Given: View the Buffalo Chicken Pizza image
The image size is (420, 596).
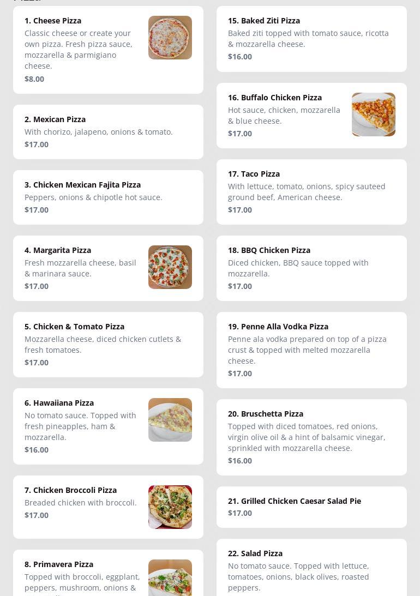Looking at the screenshot, I should 373,115.
